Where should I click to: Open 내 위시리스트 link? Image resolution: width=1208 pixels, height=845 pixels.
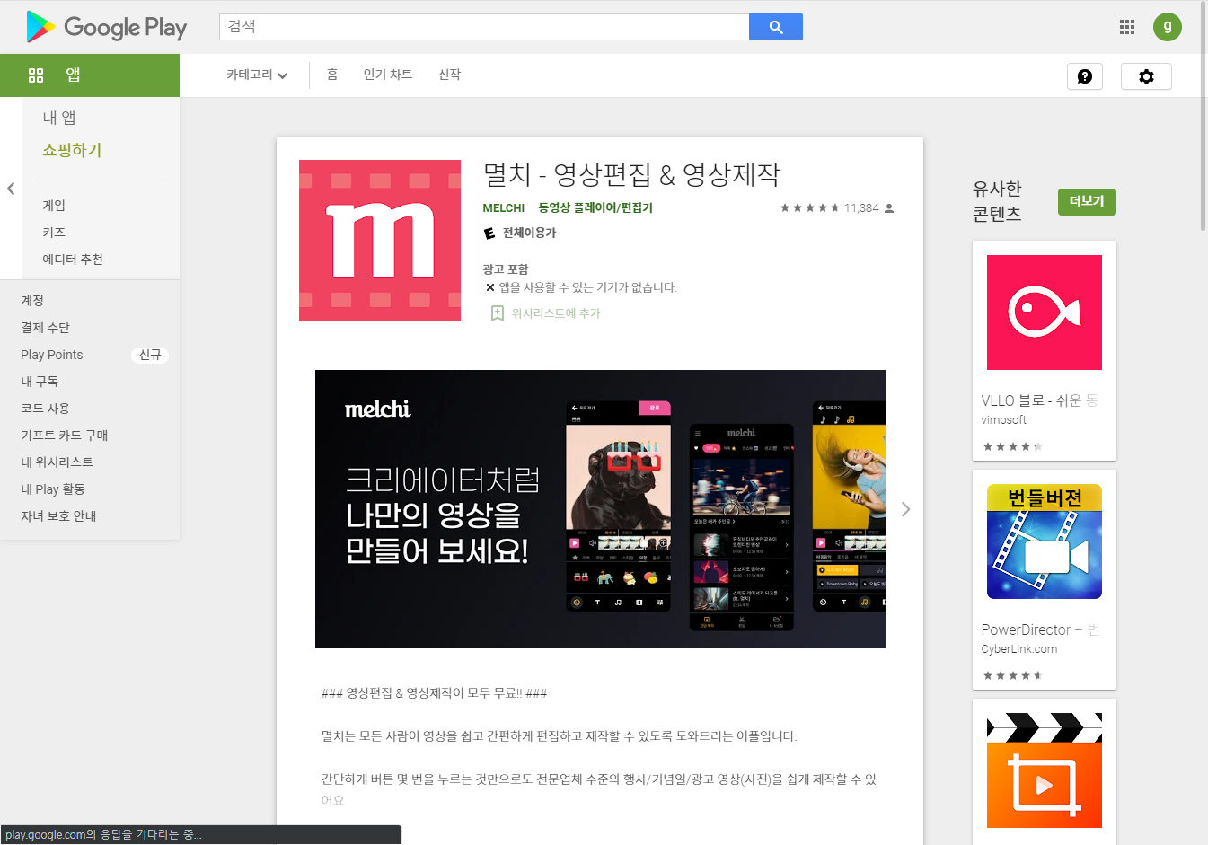coord(57,462)
